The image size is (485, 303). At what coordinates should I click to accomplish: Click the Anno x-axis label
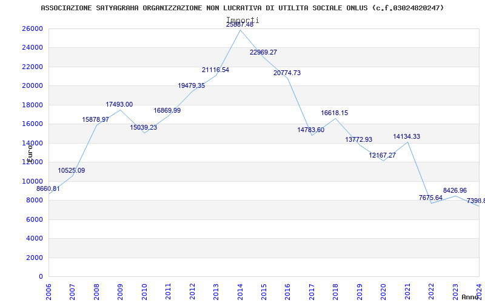(x=470, y=297)
